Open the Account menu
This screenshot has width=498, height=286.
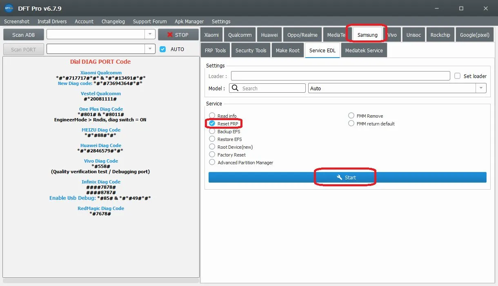tap(84, 21)
